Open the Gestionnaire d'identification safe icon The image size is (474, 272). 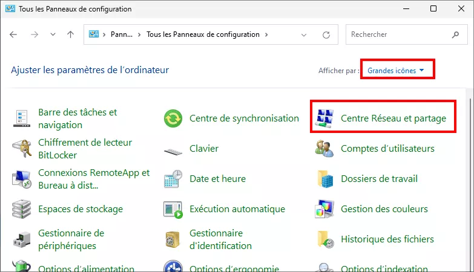click(173, 239)
